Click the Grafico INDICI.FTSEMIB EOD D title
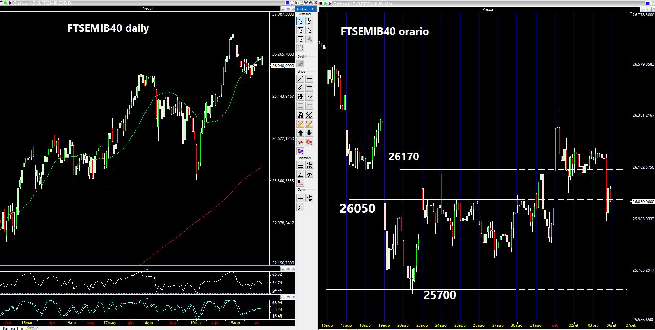 pyautogui.click(x=42, y=3)
